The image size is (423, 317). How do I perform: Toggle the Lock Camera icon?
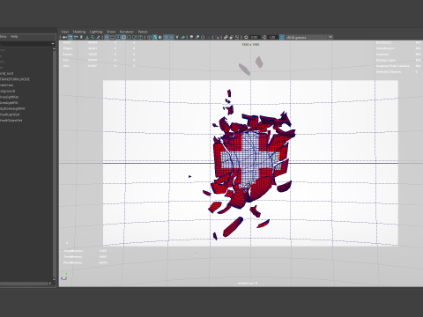70,37
